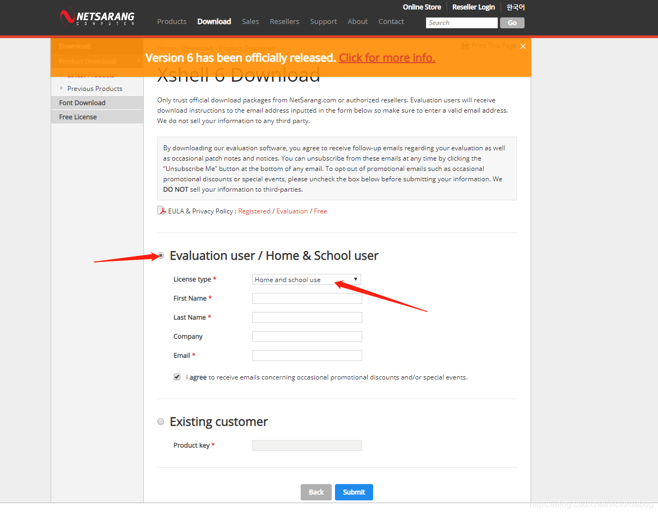Open the License type dropdown

pyautogui.click(x=307, y=279)
